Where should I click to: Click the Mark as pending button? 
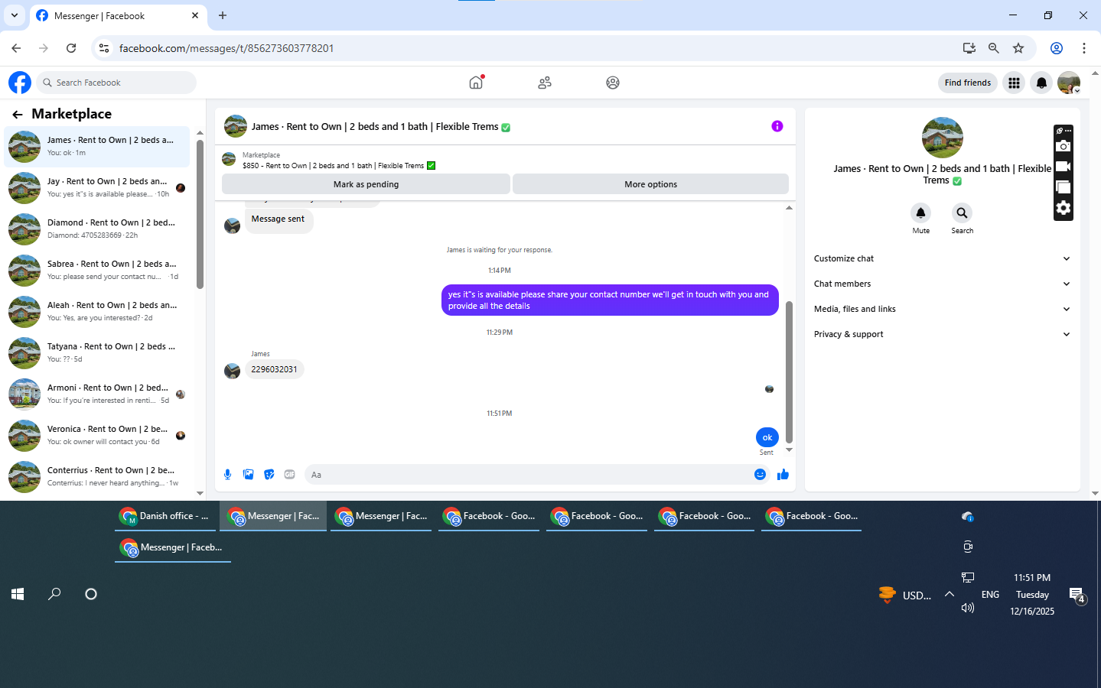click(x=366, y=184)
